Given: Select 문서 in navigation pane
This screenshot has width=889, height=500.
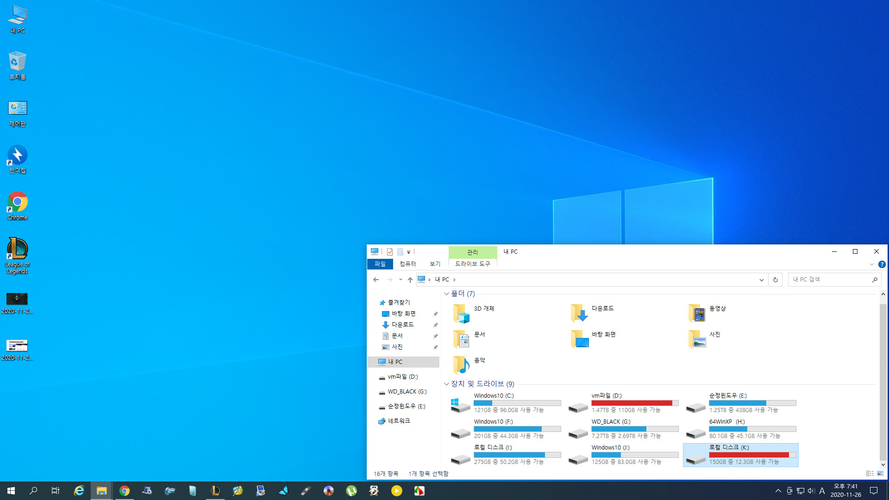Looking at the screenshot, I should coord(392,336).
